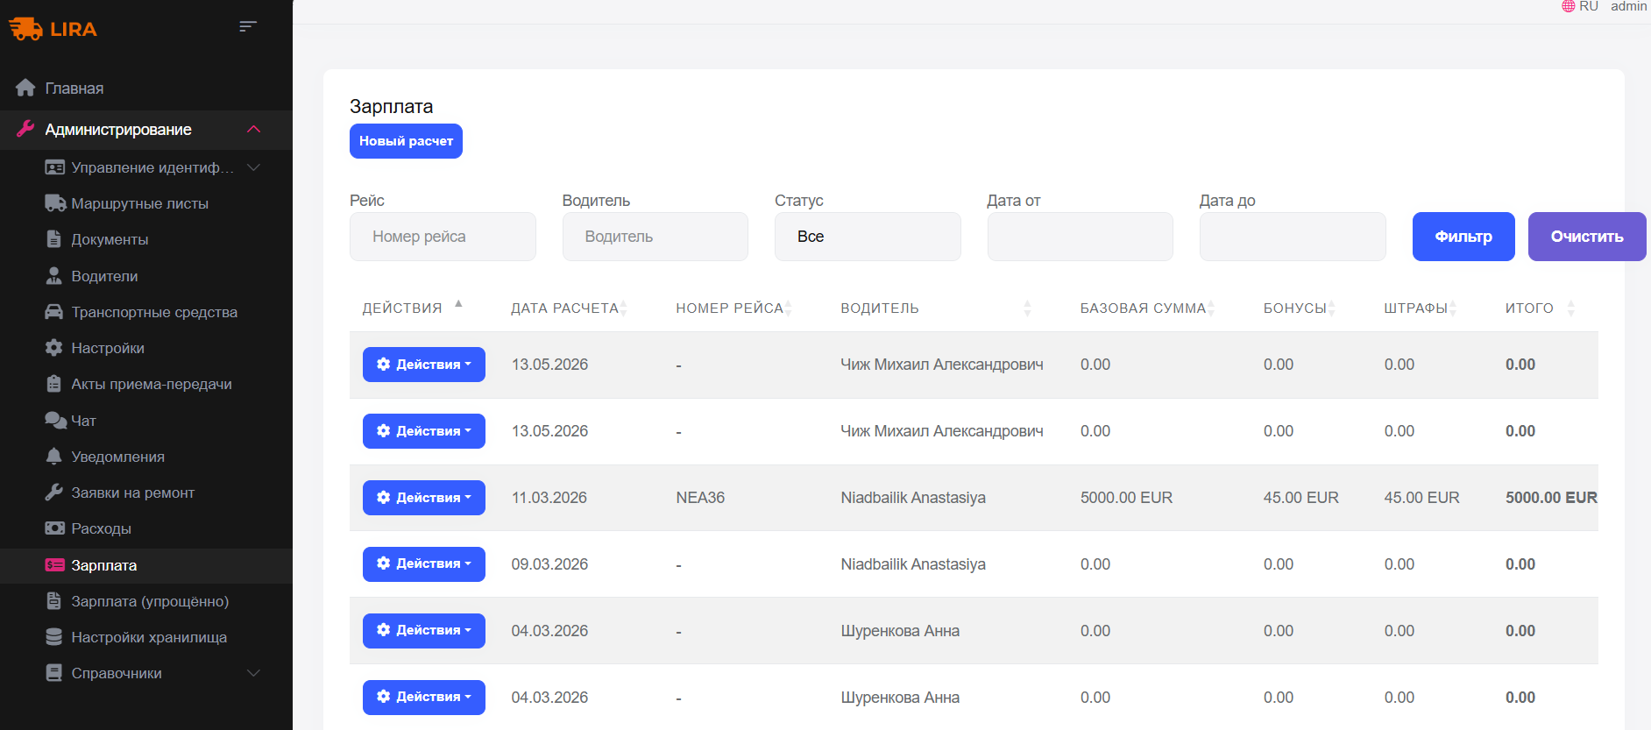Viewport: 1651px width, 730px height.
Task: Open Действия dropdown for last 04.03.2026 row
Action: point(424,698)
